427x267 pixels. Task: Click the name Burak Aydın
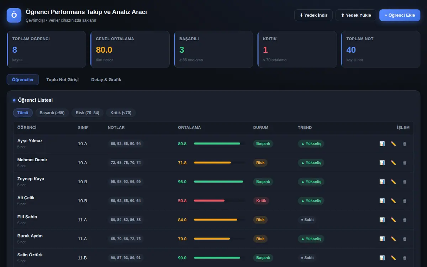30,236
